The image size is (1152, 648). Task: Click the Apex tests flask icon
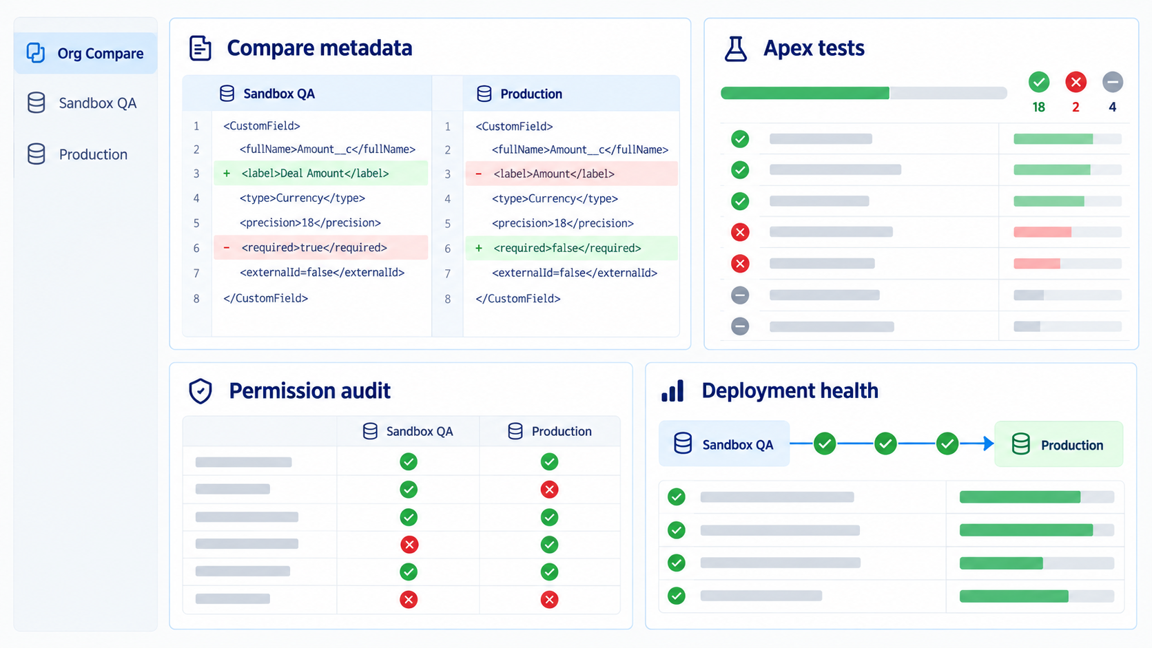(x=736, y=48)
